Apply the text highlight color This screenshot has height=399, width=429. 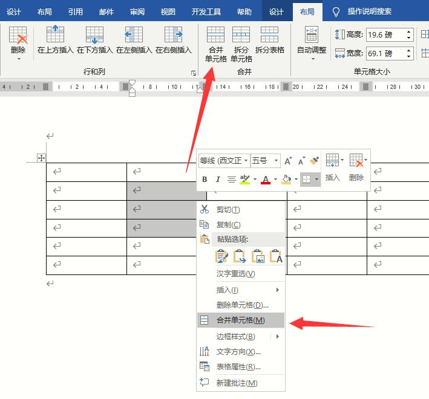point(244,180)
